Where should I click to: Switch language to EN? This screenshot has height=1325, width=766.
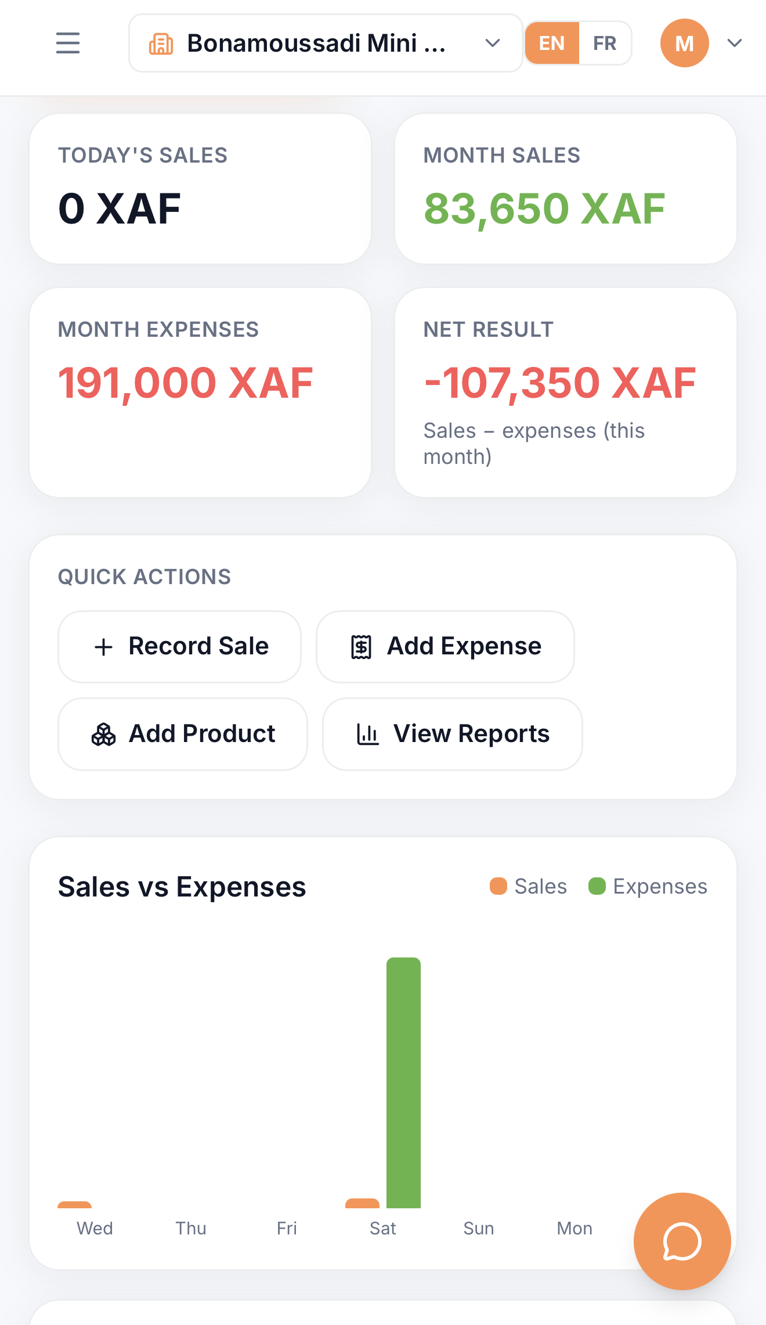coord(552,43)
